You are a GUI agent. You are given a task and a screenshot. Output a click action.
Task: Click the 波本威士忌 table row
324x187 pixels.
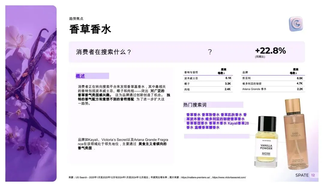[x=208, y=78]
